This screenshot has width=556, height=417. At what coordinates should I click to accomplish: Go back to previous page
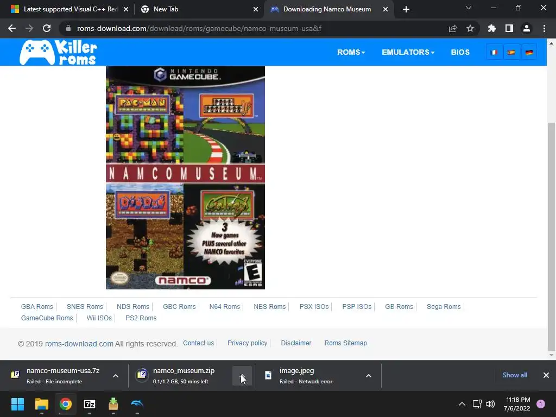12,28
